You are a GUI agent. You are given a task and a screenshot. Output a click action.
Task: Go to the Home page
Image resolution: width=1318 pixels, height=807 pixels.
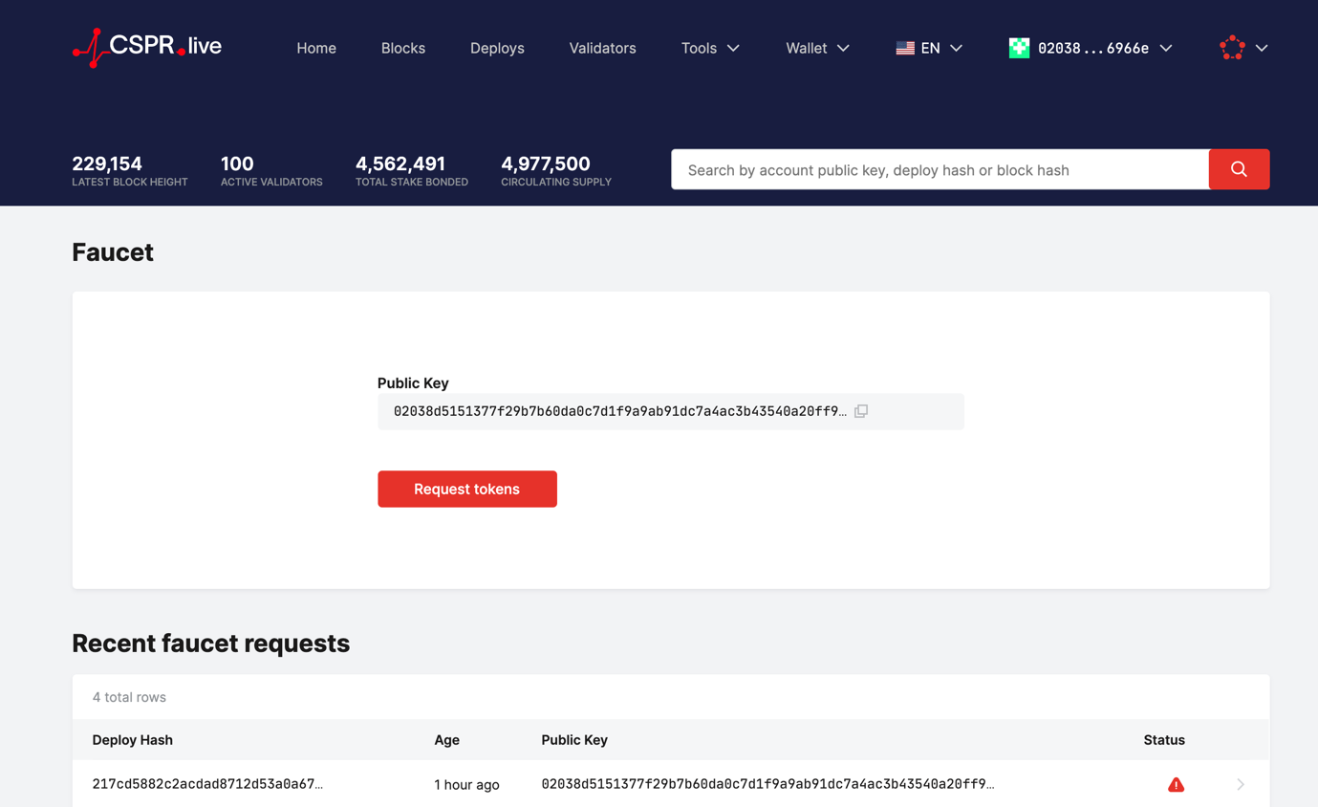(316, 48)
